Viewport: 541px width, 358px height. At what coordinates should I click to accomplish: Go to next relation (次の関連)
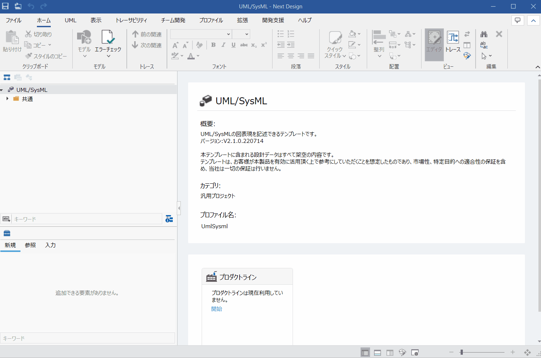[x=147, y=45]
